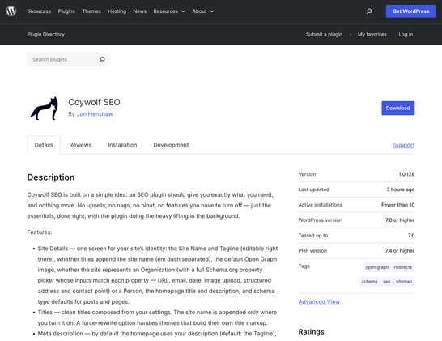Open the Showcase menu item

coord(39,11)
